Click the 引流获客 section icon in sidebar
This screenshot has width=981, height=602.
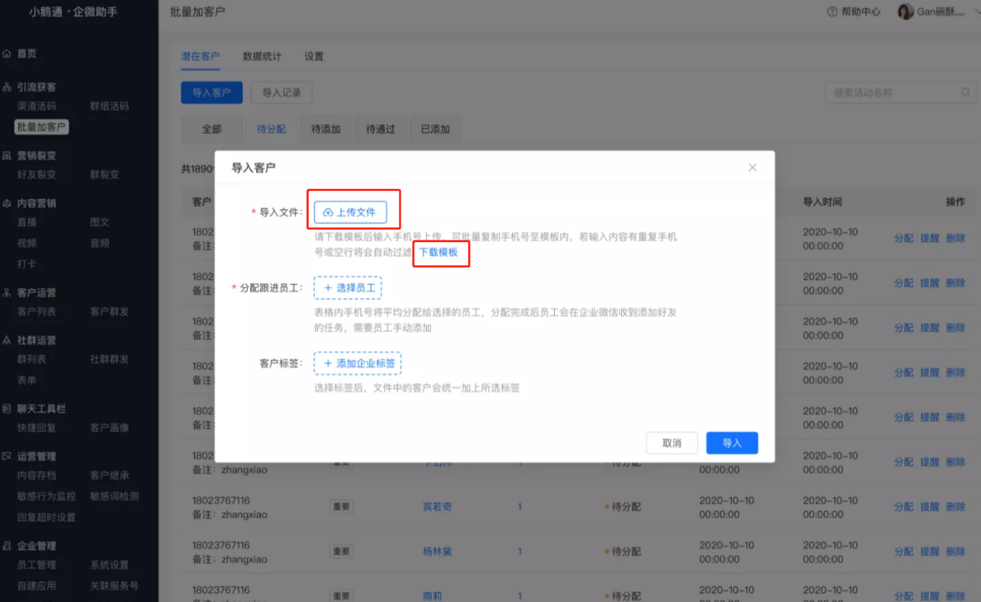[x=7, y=87]
